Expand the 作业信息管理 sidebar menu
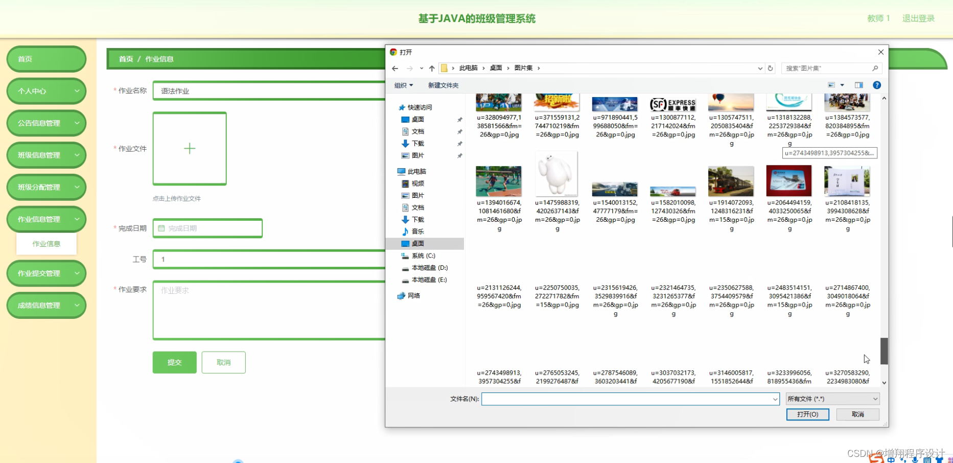The width and height of the screenshot is (953, 463). click(x=46, y=219)
